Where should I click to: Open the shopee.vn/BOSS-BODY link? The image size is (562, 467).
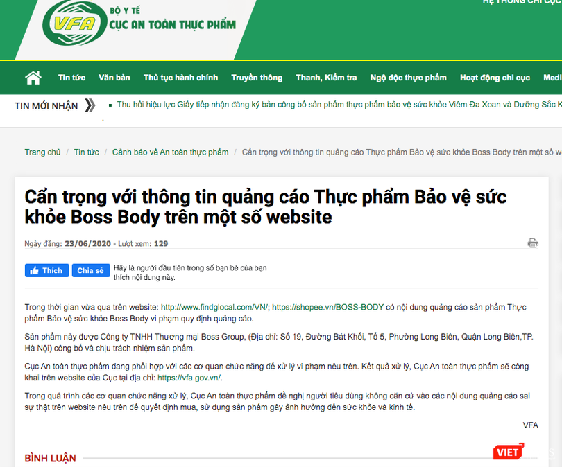point(328,307)
